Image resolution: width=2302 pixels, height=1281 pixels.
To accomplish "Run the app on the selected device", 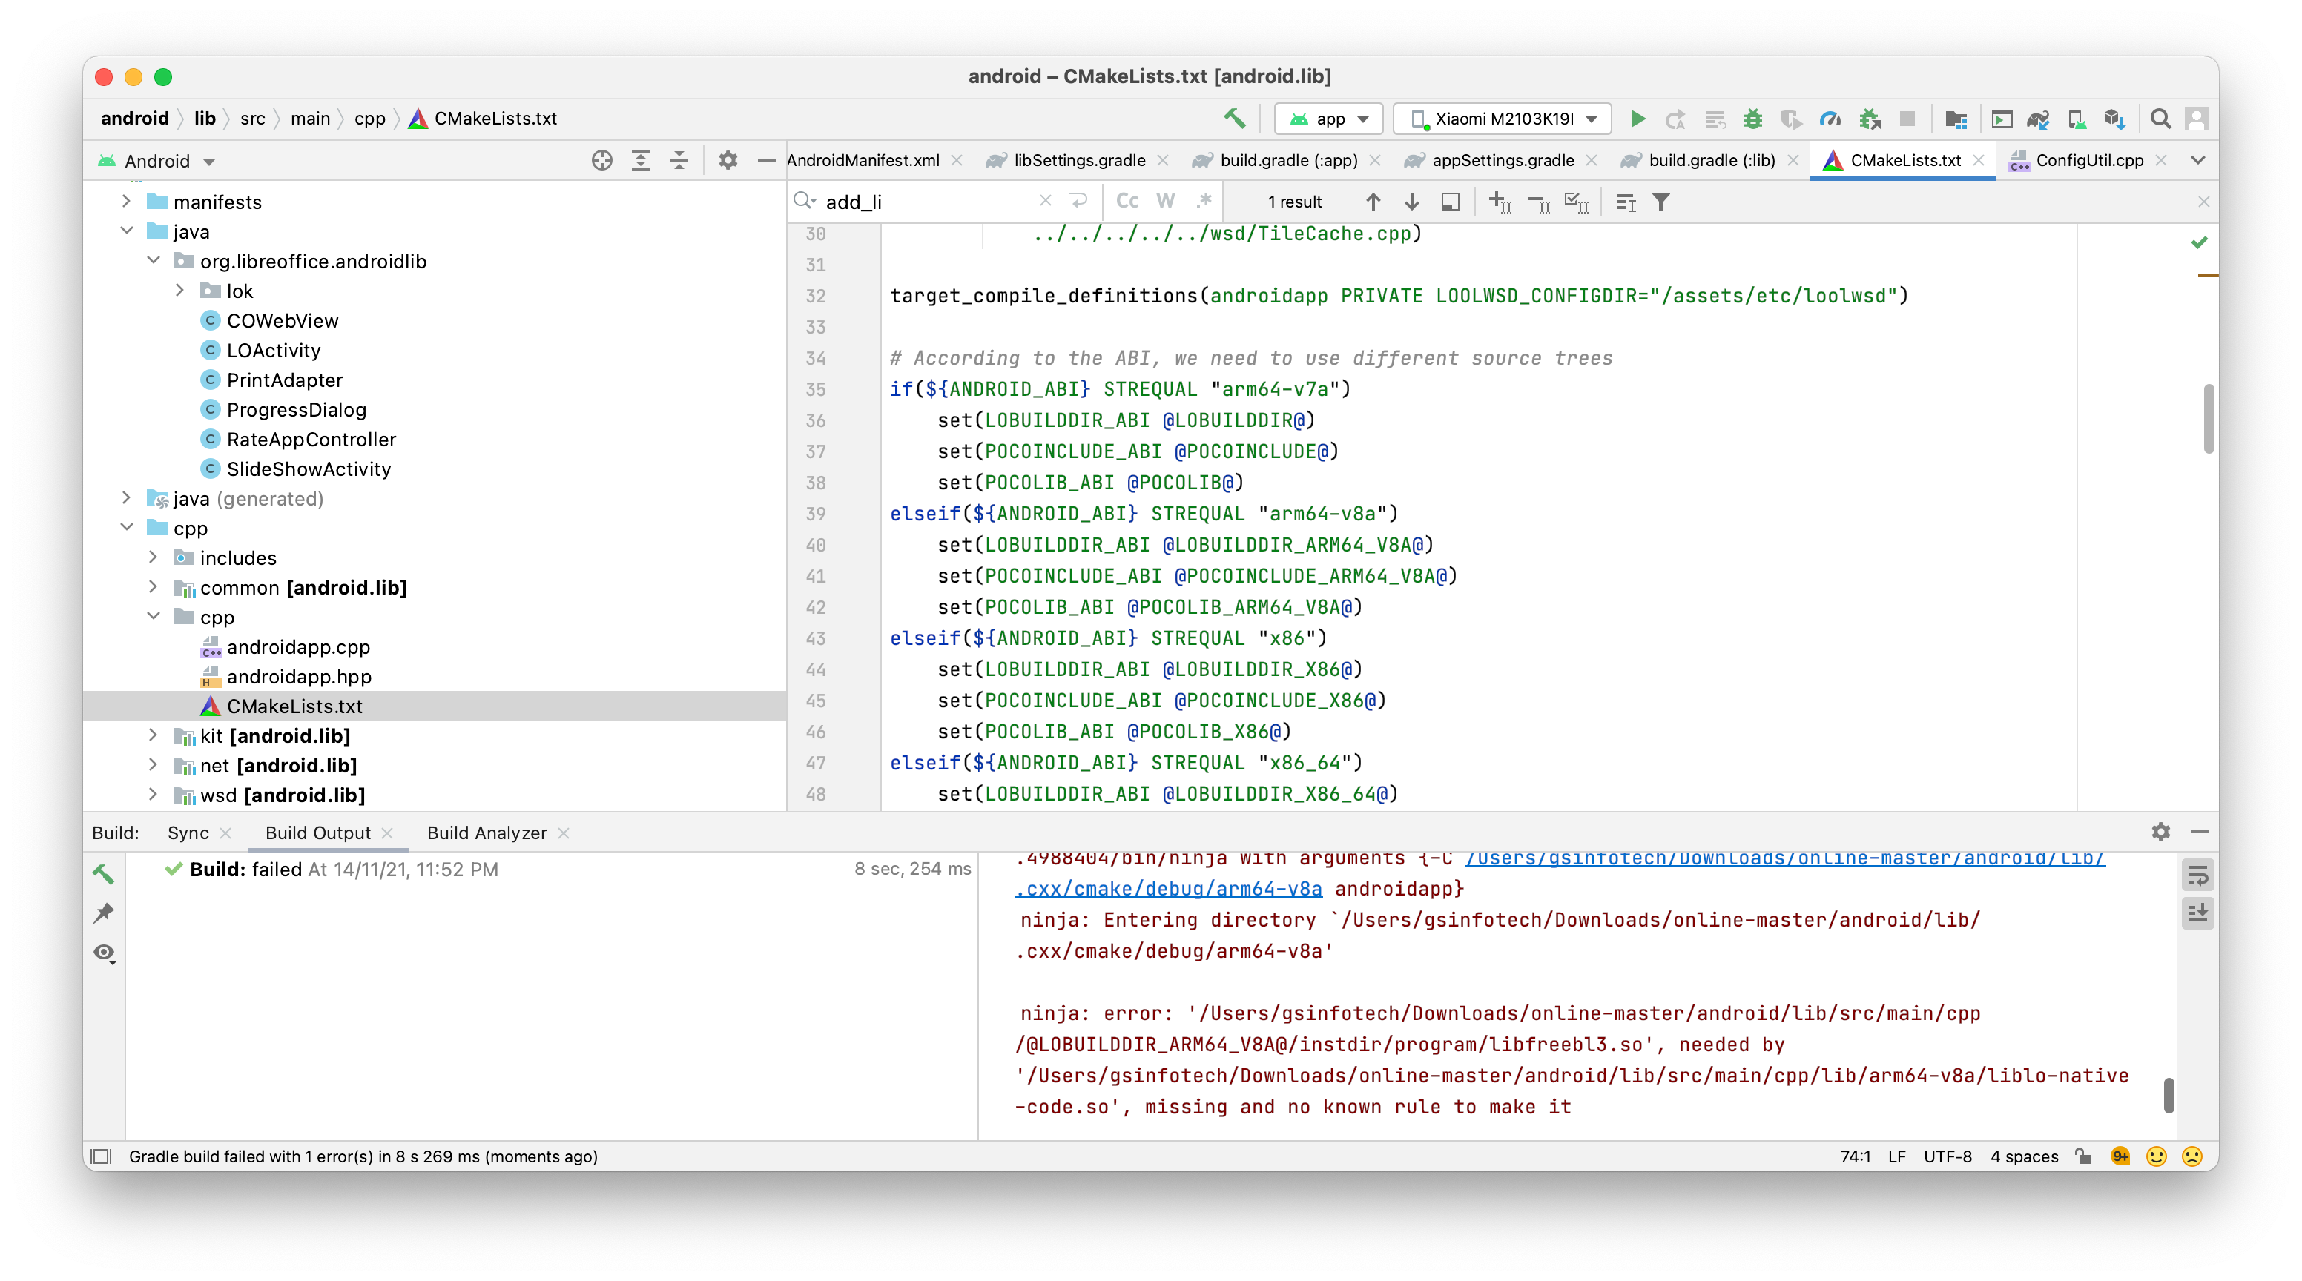I will pyautogui.click(x=1638, y=118).
